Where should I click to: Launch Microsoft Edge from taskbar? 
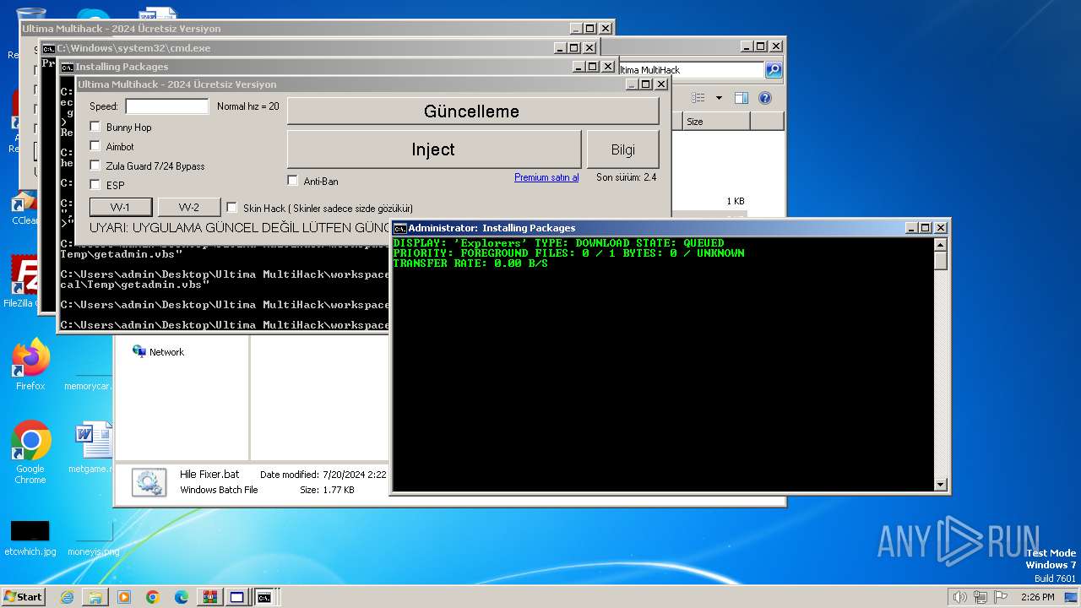[182, 597]
